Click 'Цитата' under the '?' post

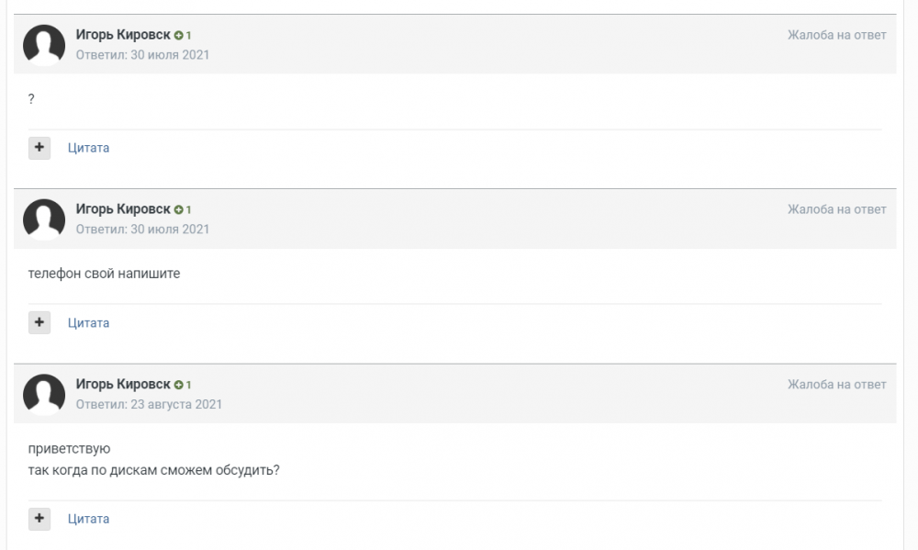click(88, 148)
